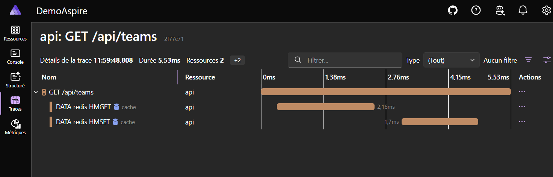Open the view options sliders icon
The width and height of the screenshot is (553, 177).
pyautogui.click(x=547, y=60)
